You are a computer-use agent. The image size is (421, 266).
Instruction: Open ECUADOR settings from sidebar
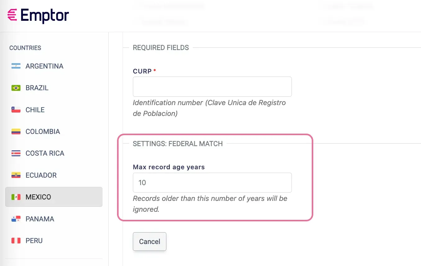41,175
